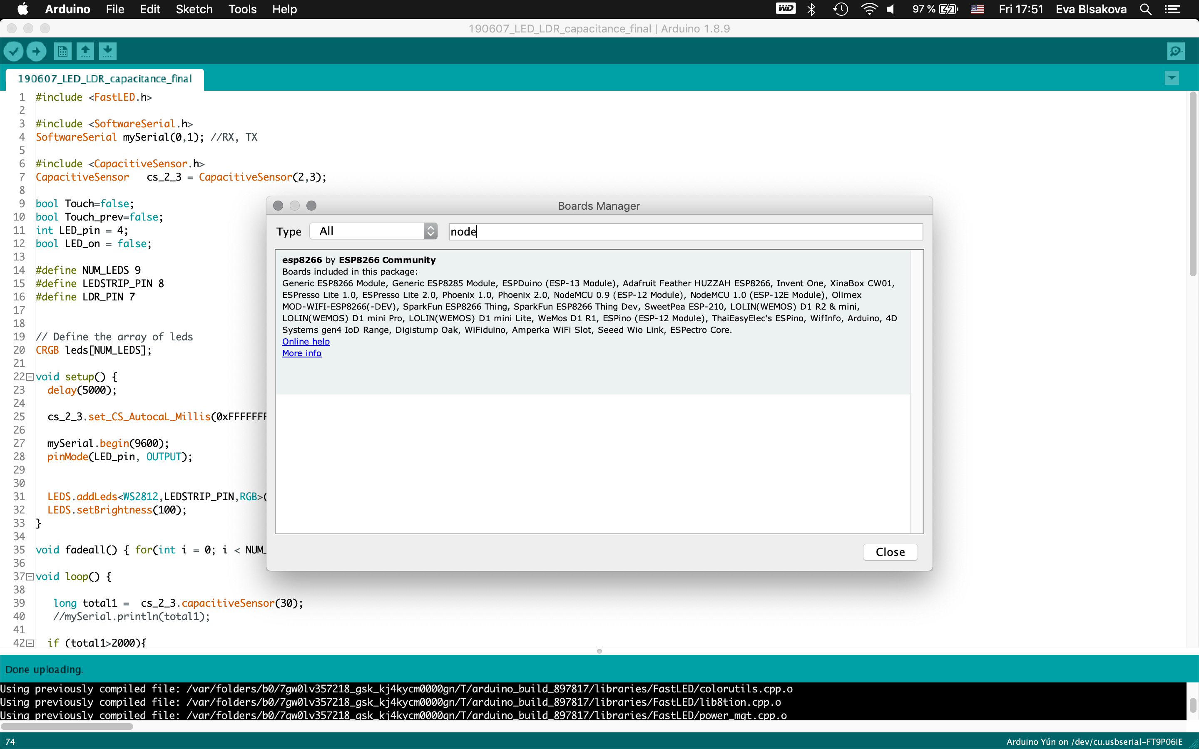1199x749 pixels.
Task: Collapse the loop() function fold marker
Action: pyautogui.click(x=30, y=577)
